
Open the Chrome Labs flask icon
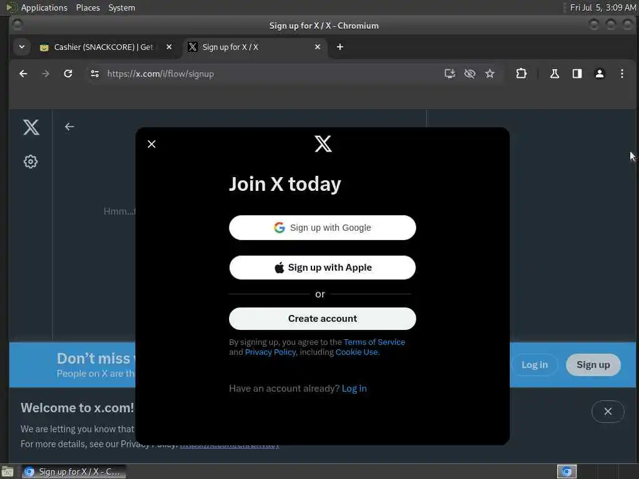(554, 74)
